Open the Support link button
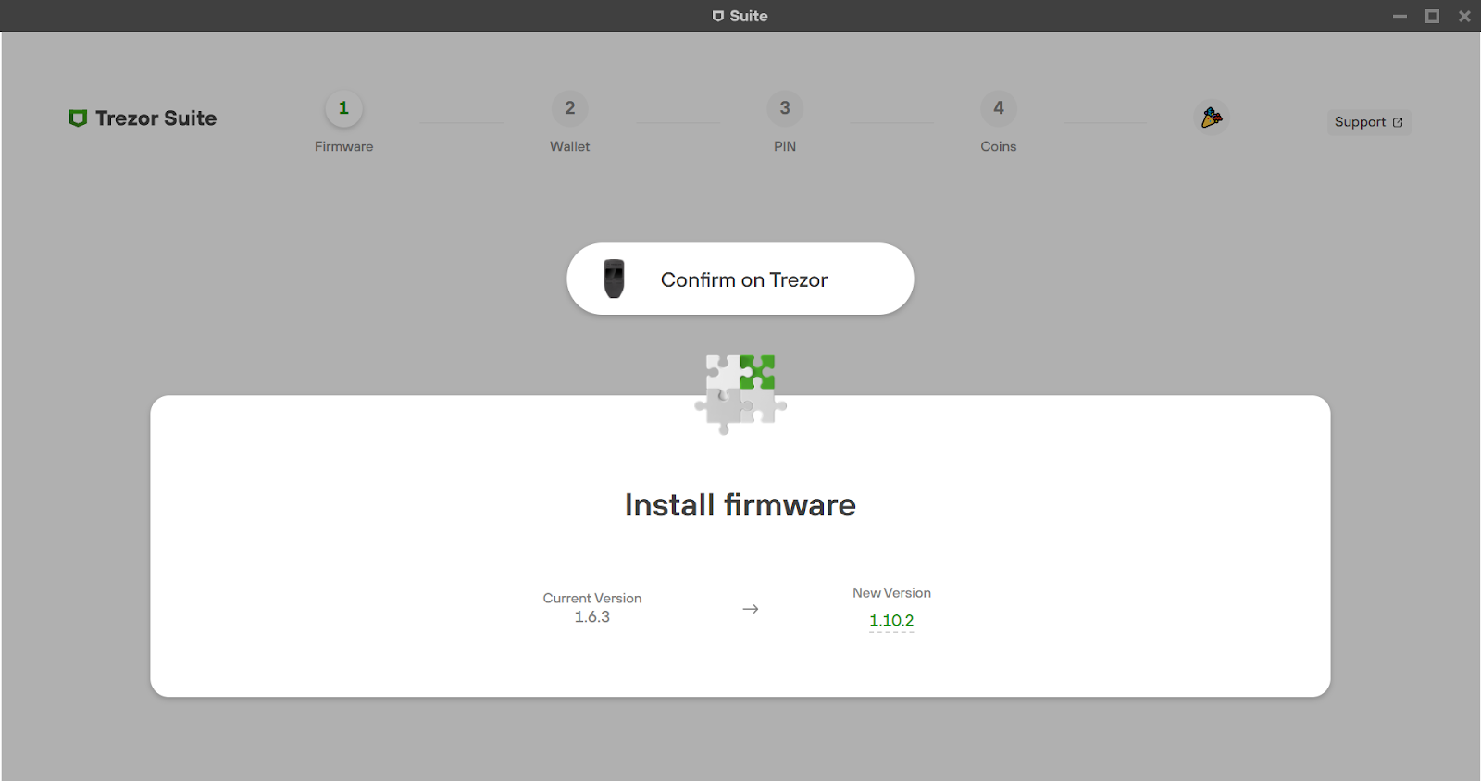The image size is (1481, 781). (1369, 122)
